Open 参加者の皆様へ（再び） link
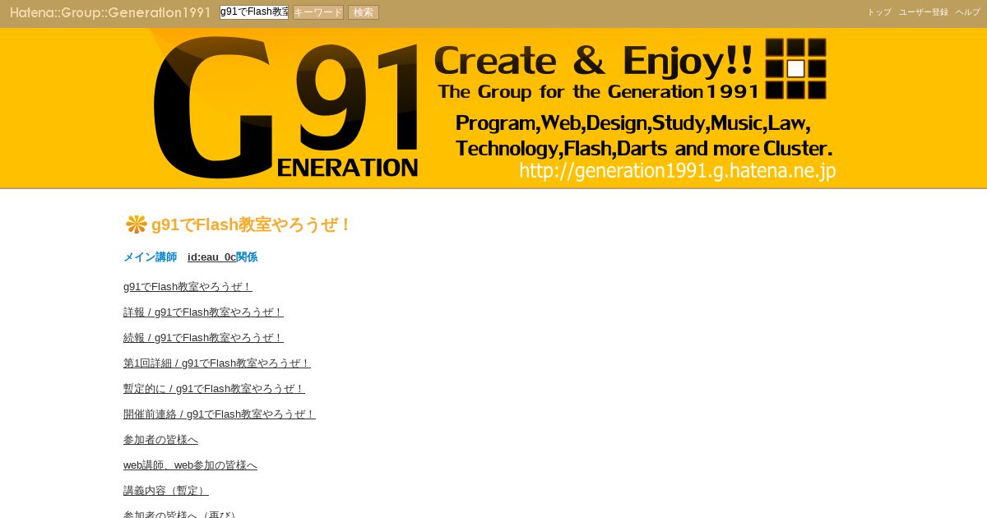Image resolution: width=987 pixels, height=518 pixels. coord(182,514)
